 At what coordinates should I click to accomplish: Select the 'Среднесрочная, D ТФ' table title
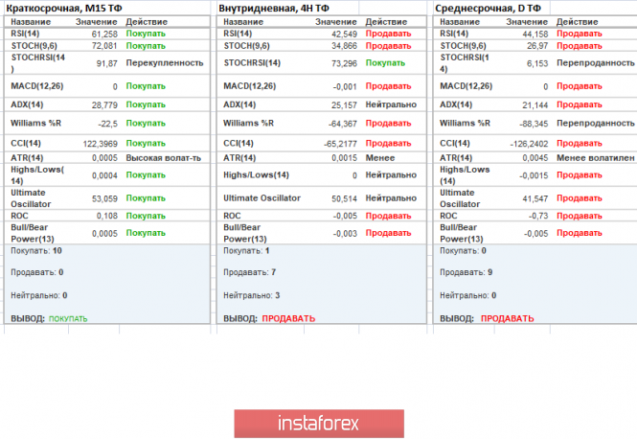(488, 8)
